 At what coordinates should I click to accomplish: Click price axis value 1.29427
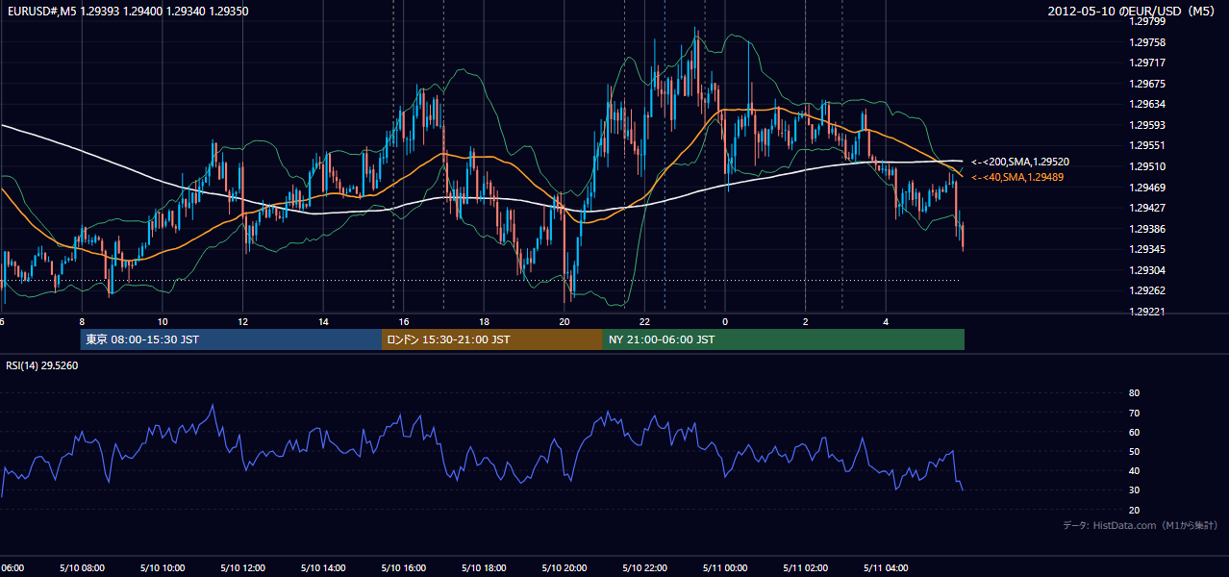[x=1146, y=208]
